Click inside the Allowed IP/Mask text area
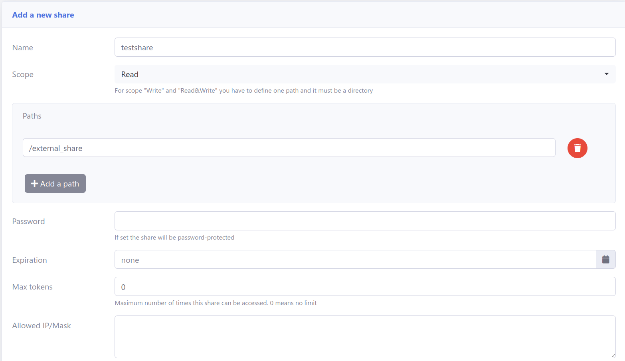This screenshot has width=625, height=361. pos(365,337)
